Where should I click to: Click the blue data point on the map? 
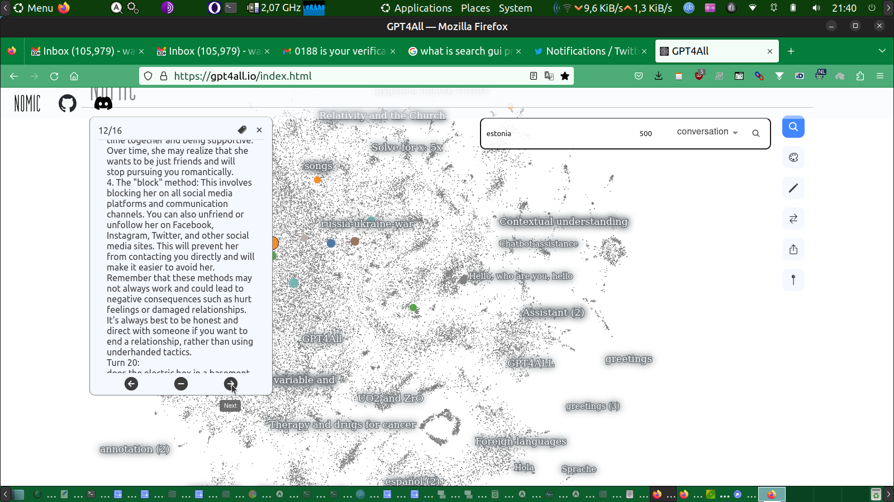[331, 243]
